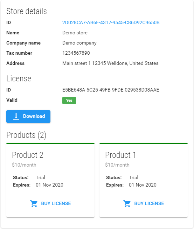194x229 pixels.
Task: Click Product 1 expiry date 01 Nov 2020
Action: pos(143,185)
